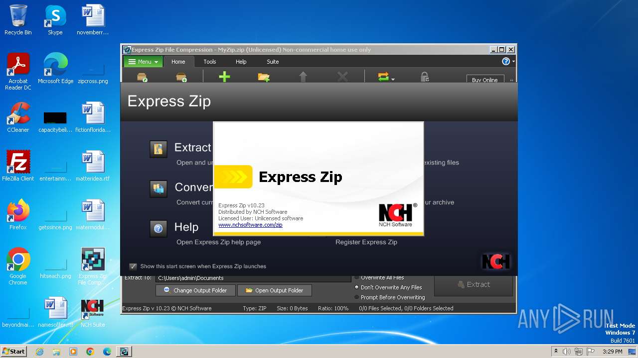This screenshot has height=358, width=638.
Task: Click the Add Folder toolbar icon
Action: pos(264,77)
